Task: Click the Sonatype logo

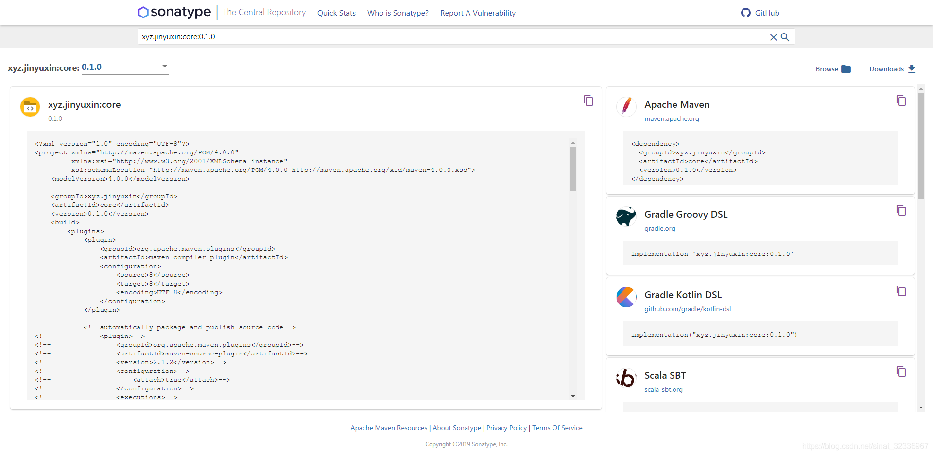Action: coord(174,12)
